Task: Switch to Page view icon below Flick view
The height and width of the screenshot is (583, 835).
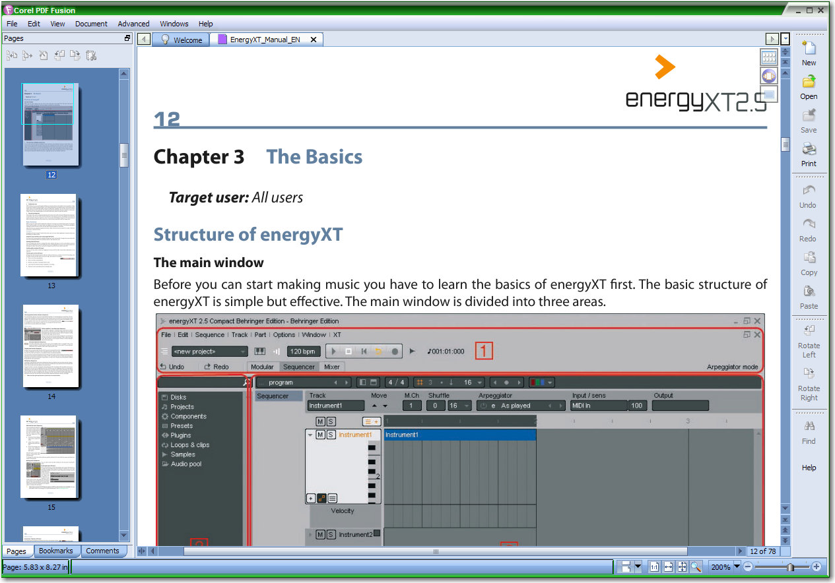Action: (769, 94)
